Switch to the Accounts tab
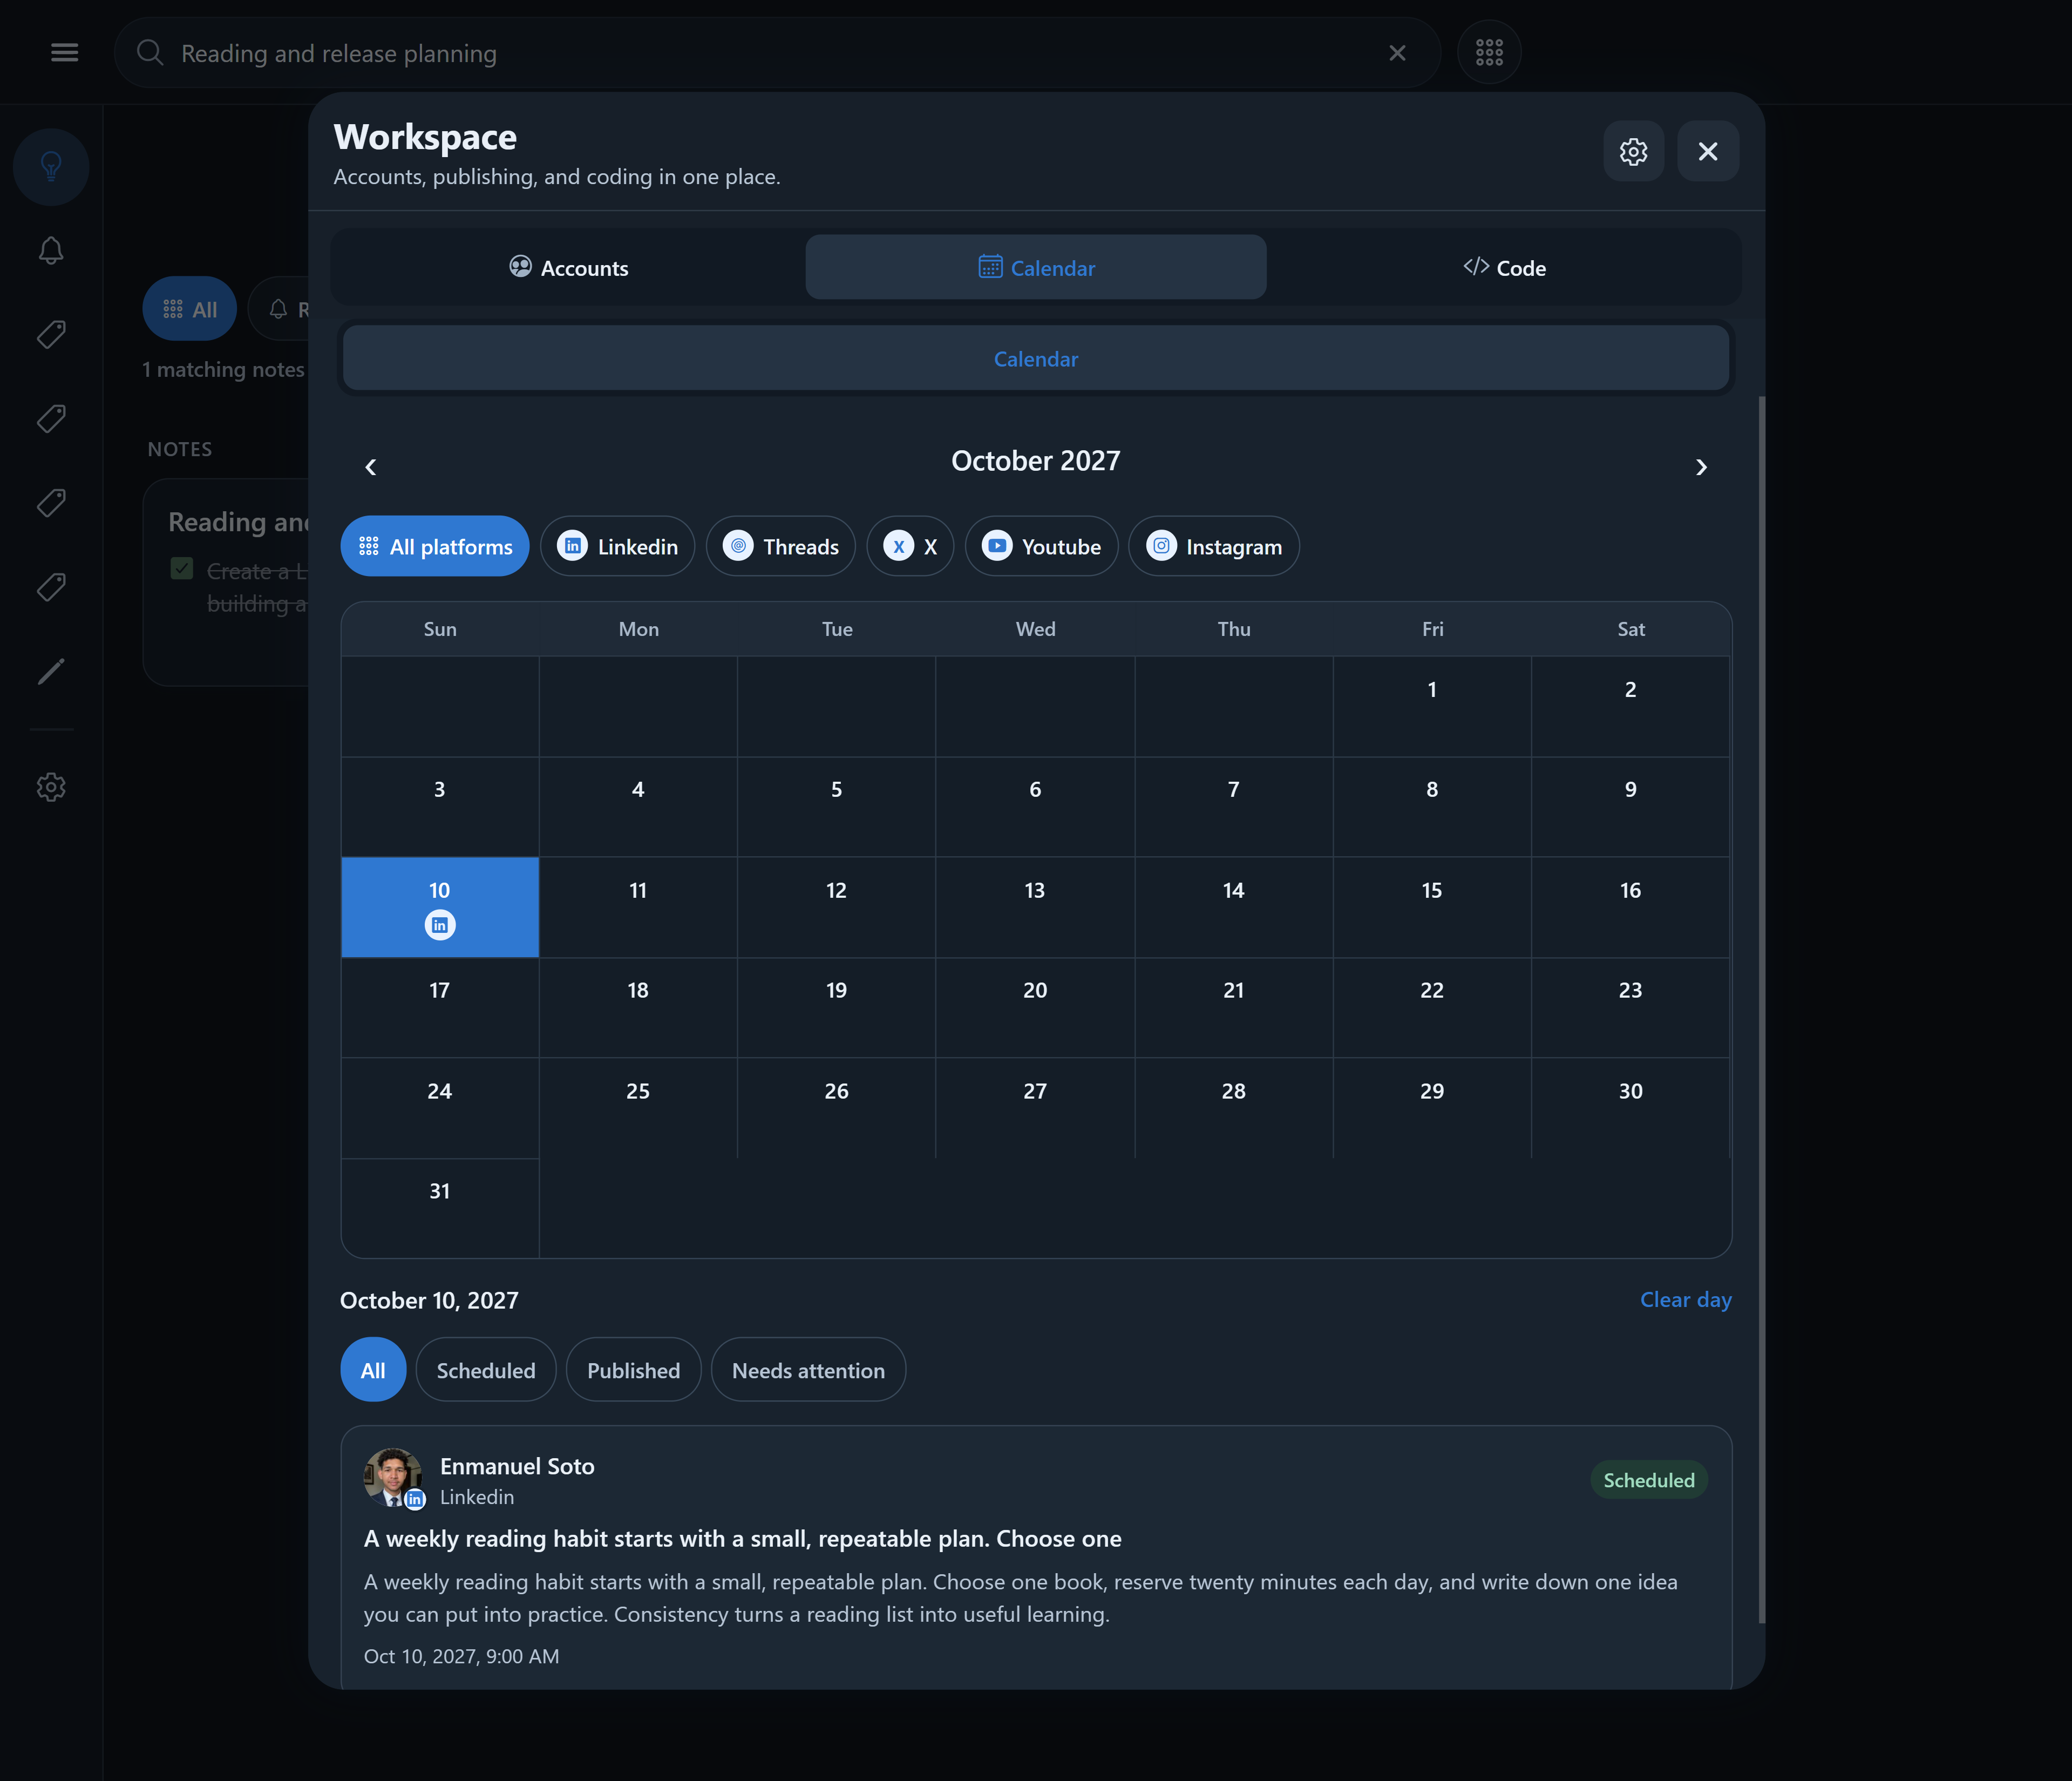 click(569, 268)
